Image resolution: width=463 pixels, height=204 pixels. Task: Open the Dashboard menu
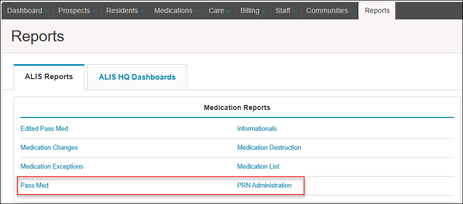click(27, 10)
